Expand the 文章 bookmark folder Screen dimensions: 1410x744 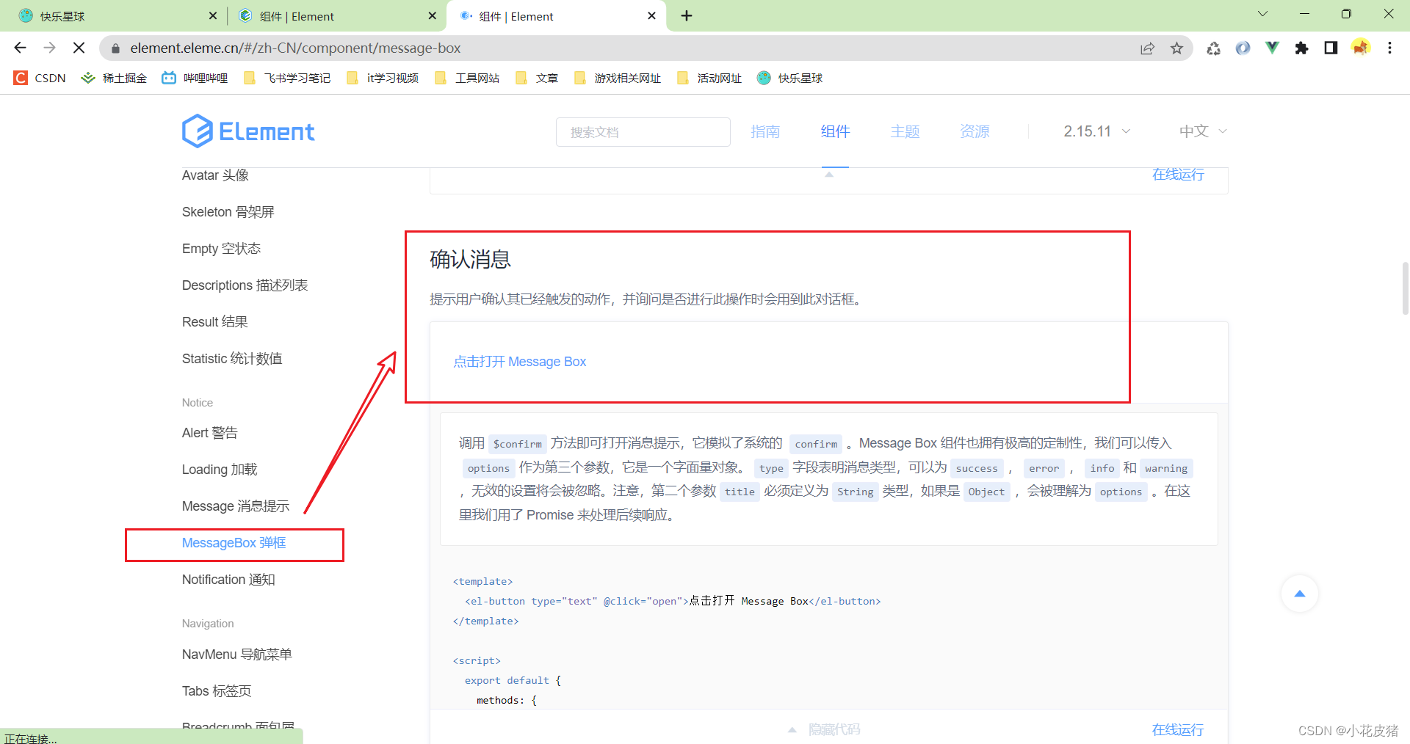[538, 78]
